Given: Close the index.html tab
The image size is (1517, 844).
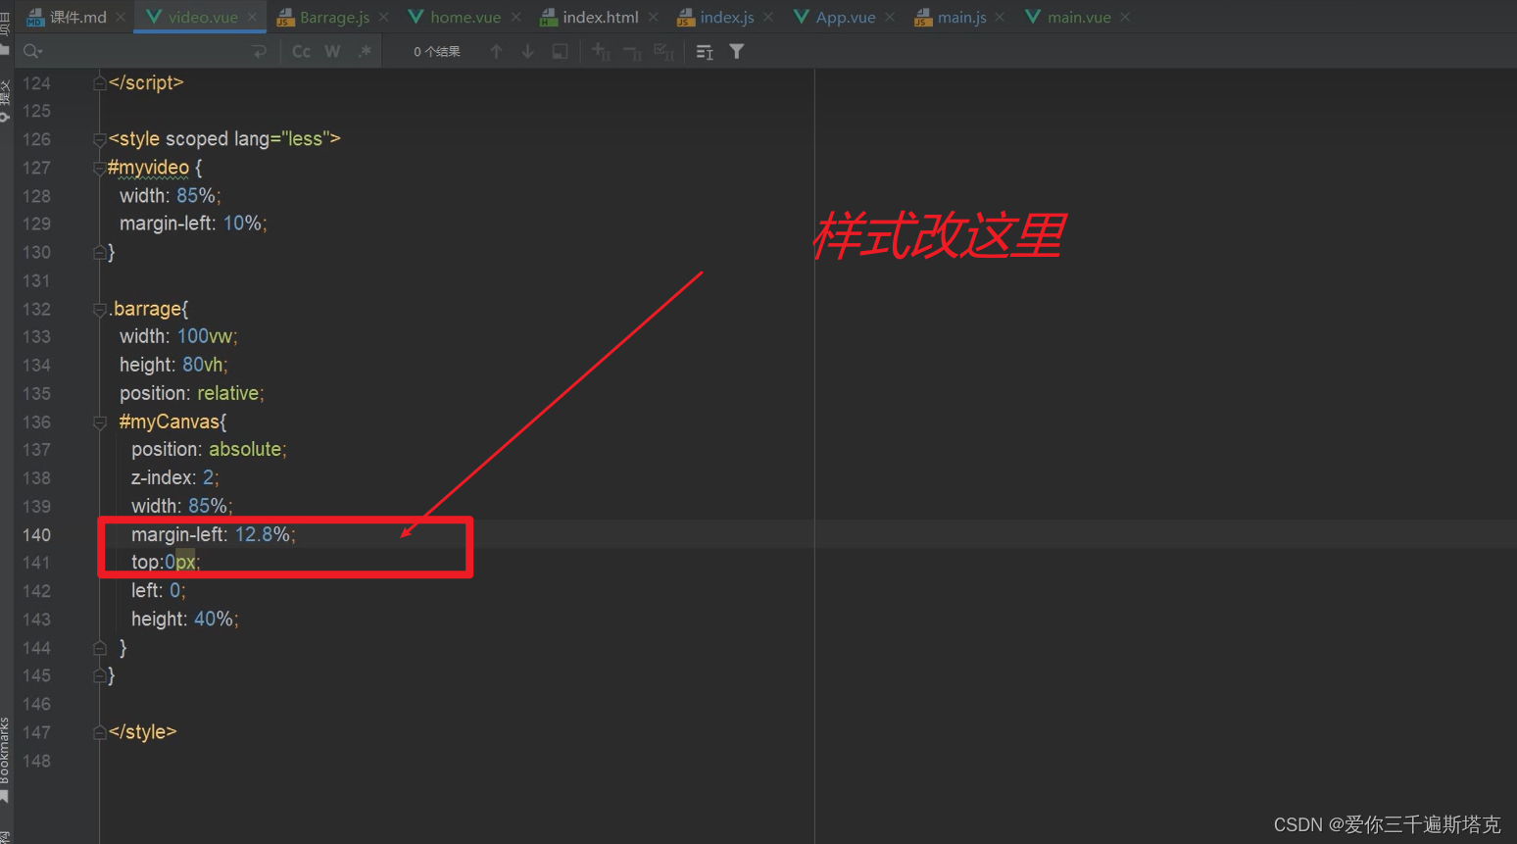Looking at the screenshot, I should click(653, 17).
